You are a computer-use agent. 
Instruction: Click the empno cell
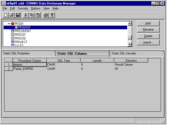tap(30, 65)
